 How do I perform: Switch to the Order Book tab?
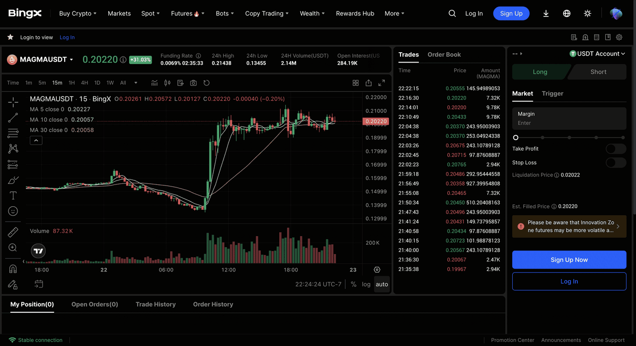pyautogui.click(x=444, y=55)
